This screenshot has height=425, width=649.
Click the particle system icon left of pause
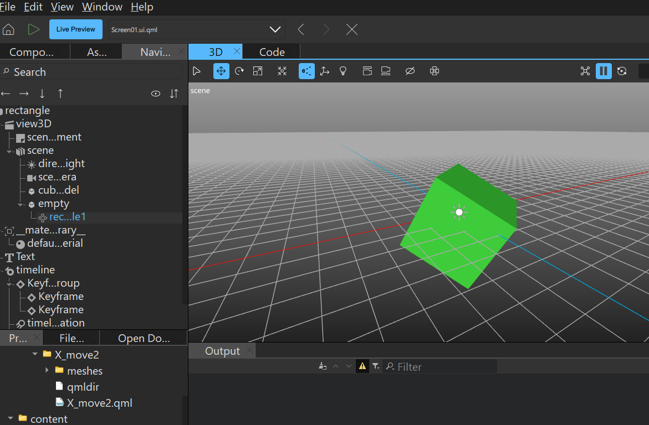click(585, 71)
